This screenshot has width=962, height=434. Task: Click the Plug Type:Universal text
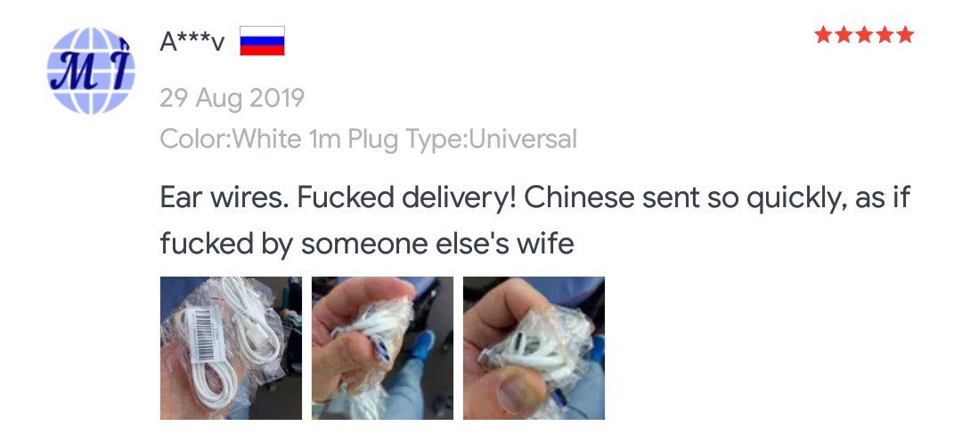462,139
